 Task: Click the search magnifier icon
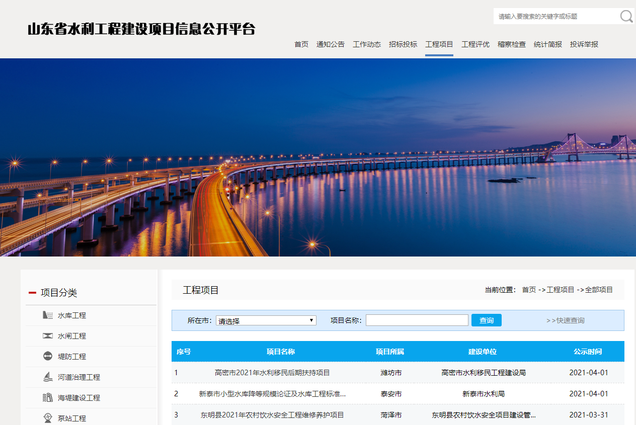(626, 17)
